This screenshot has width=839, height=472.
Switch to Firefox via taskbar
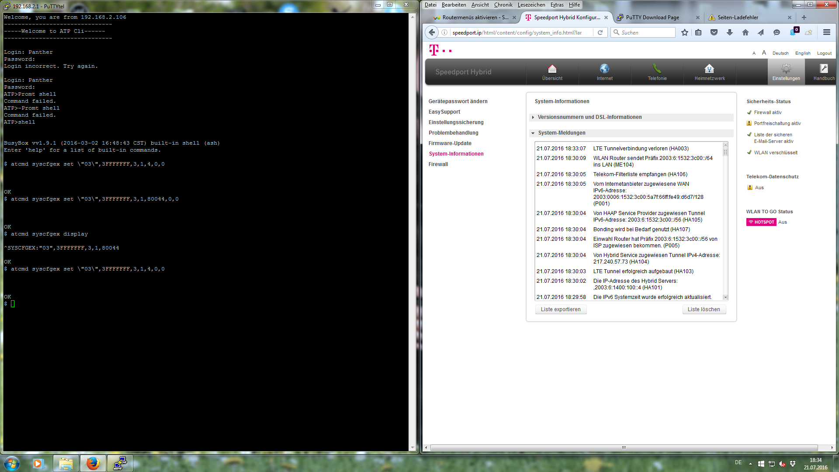tap(93, 463)
